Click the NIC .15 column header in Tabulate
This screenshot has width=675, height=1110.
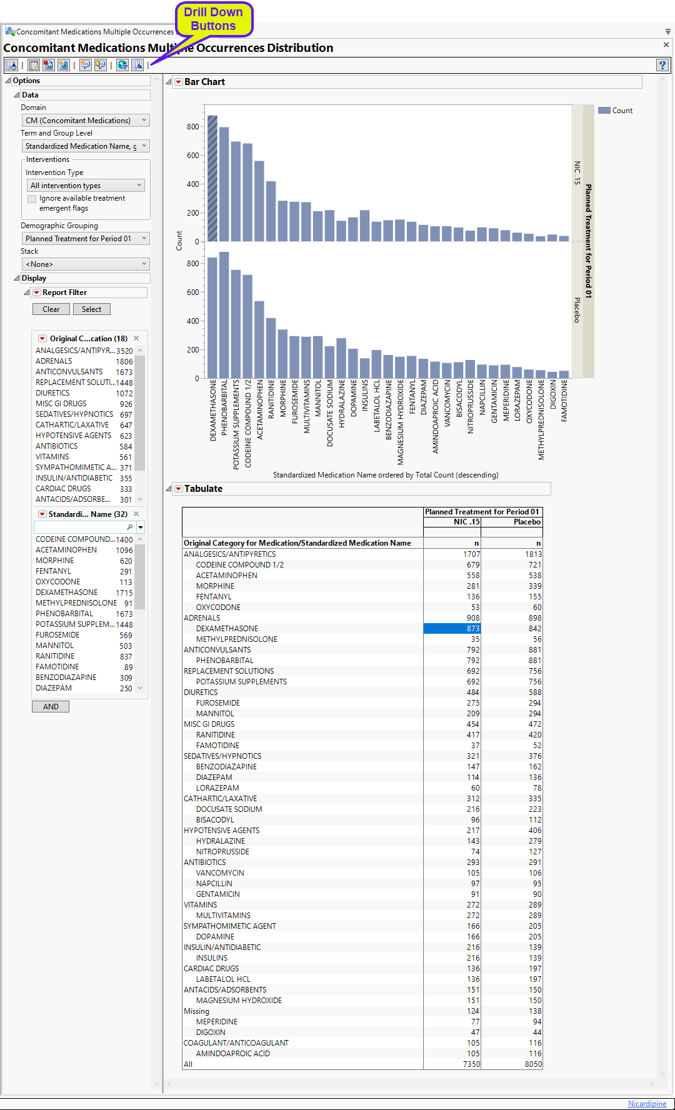(452, 522)
